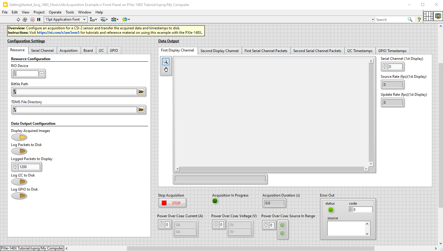Image resolution: width=443 pixels, height=251 pixels.
Task: Toggle Log GPIO to Disk switch
Action: click(19, 196)
